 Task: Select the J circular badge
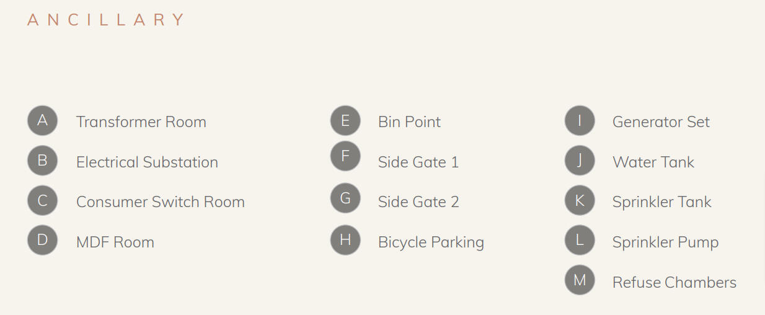point(580,161)
